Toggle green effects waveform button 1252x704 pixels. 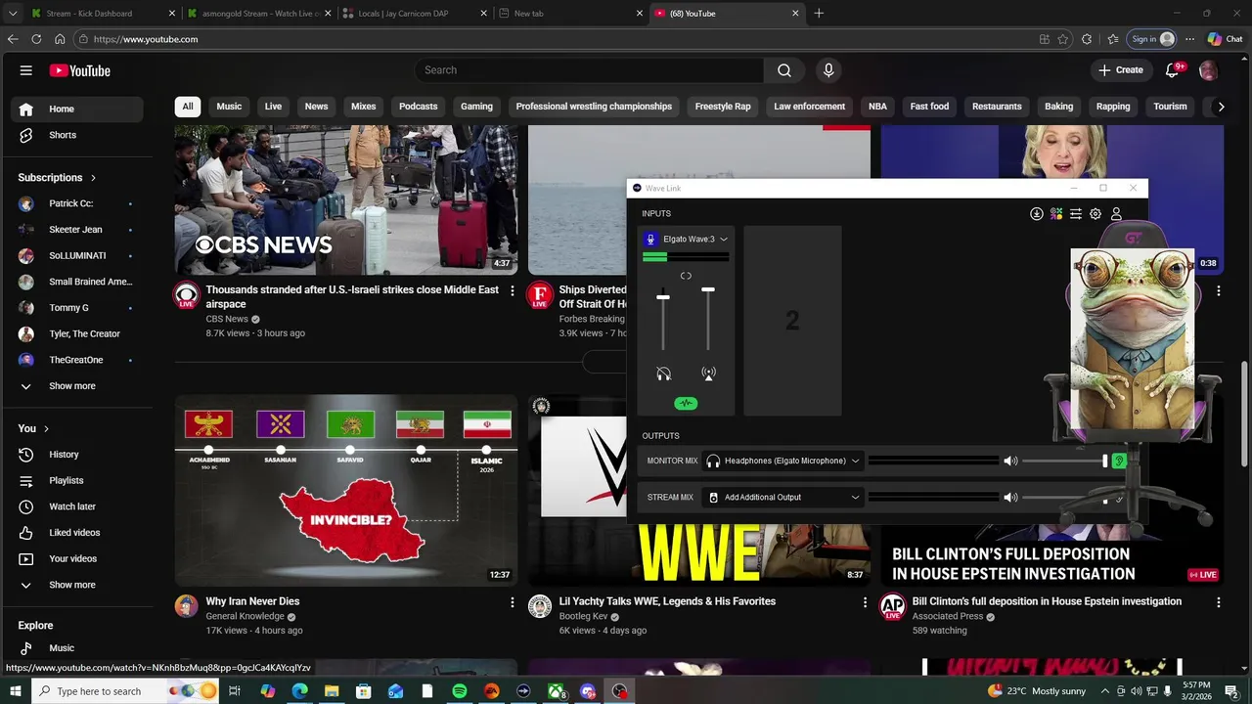[x=686, y=403]
